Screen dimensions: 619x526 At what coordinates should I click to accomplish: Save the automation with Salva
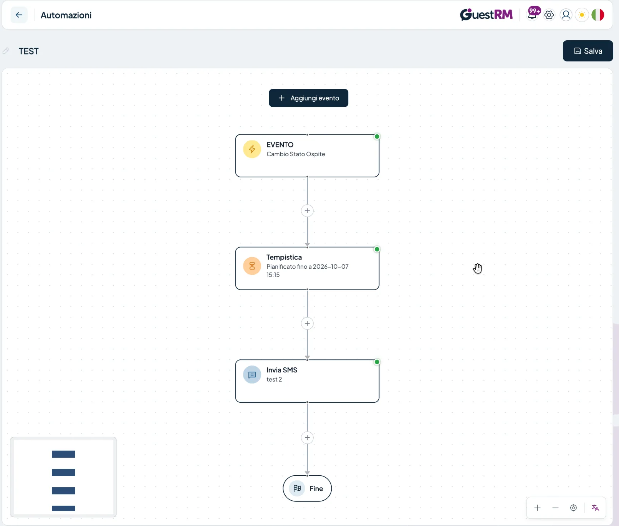click(588, 51)
